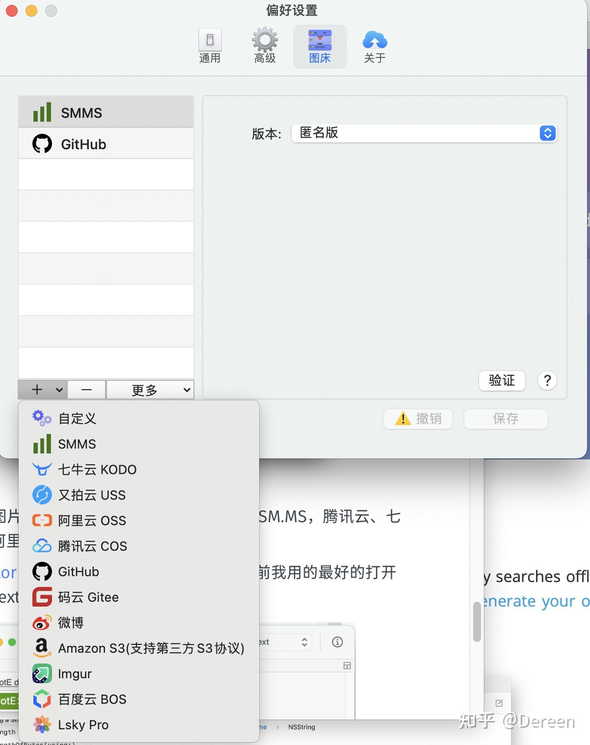Select the 图床 preferences tab
Screen dimensions: 590x745
point(320,46)
